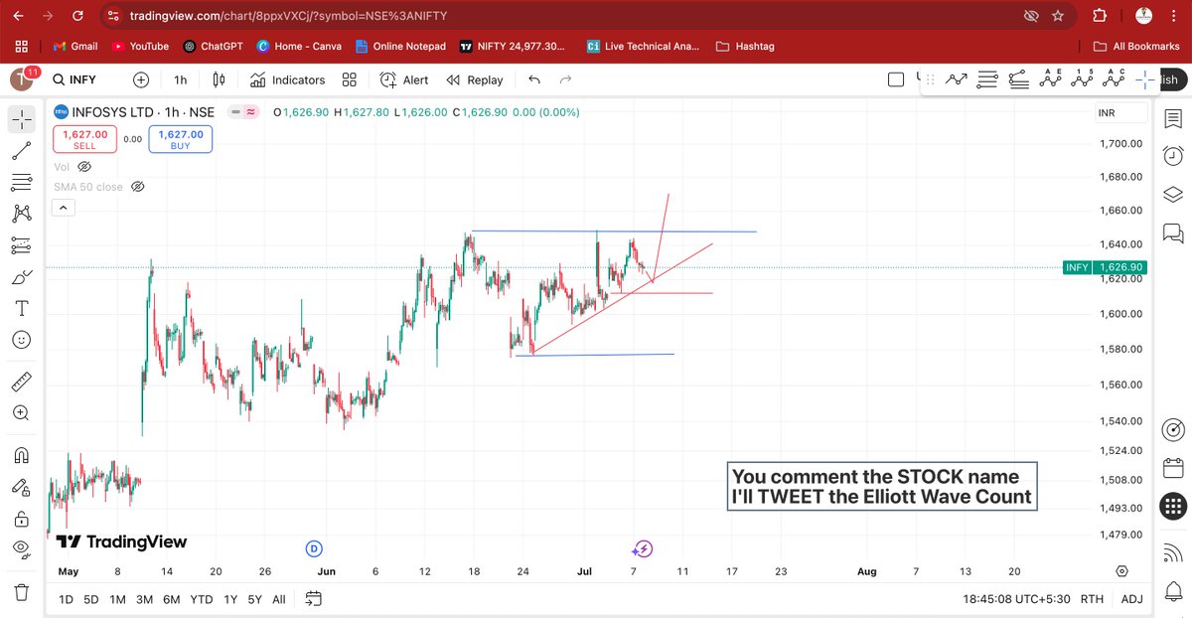
Task: Open the emoji icons tool
Action: tap(22, 340)
